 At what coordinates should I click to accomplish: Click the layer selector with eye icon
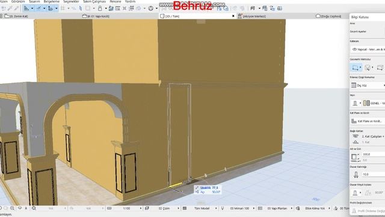368,49
